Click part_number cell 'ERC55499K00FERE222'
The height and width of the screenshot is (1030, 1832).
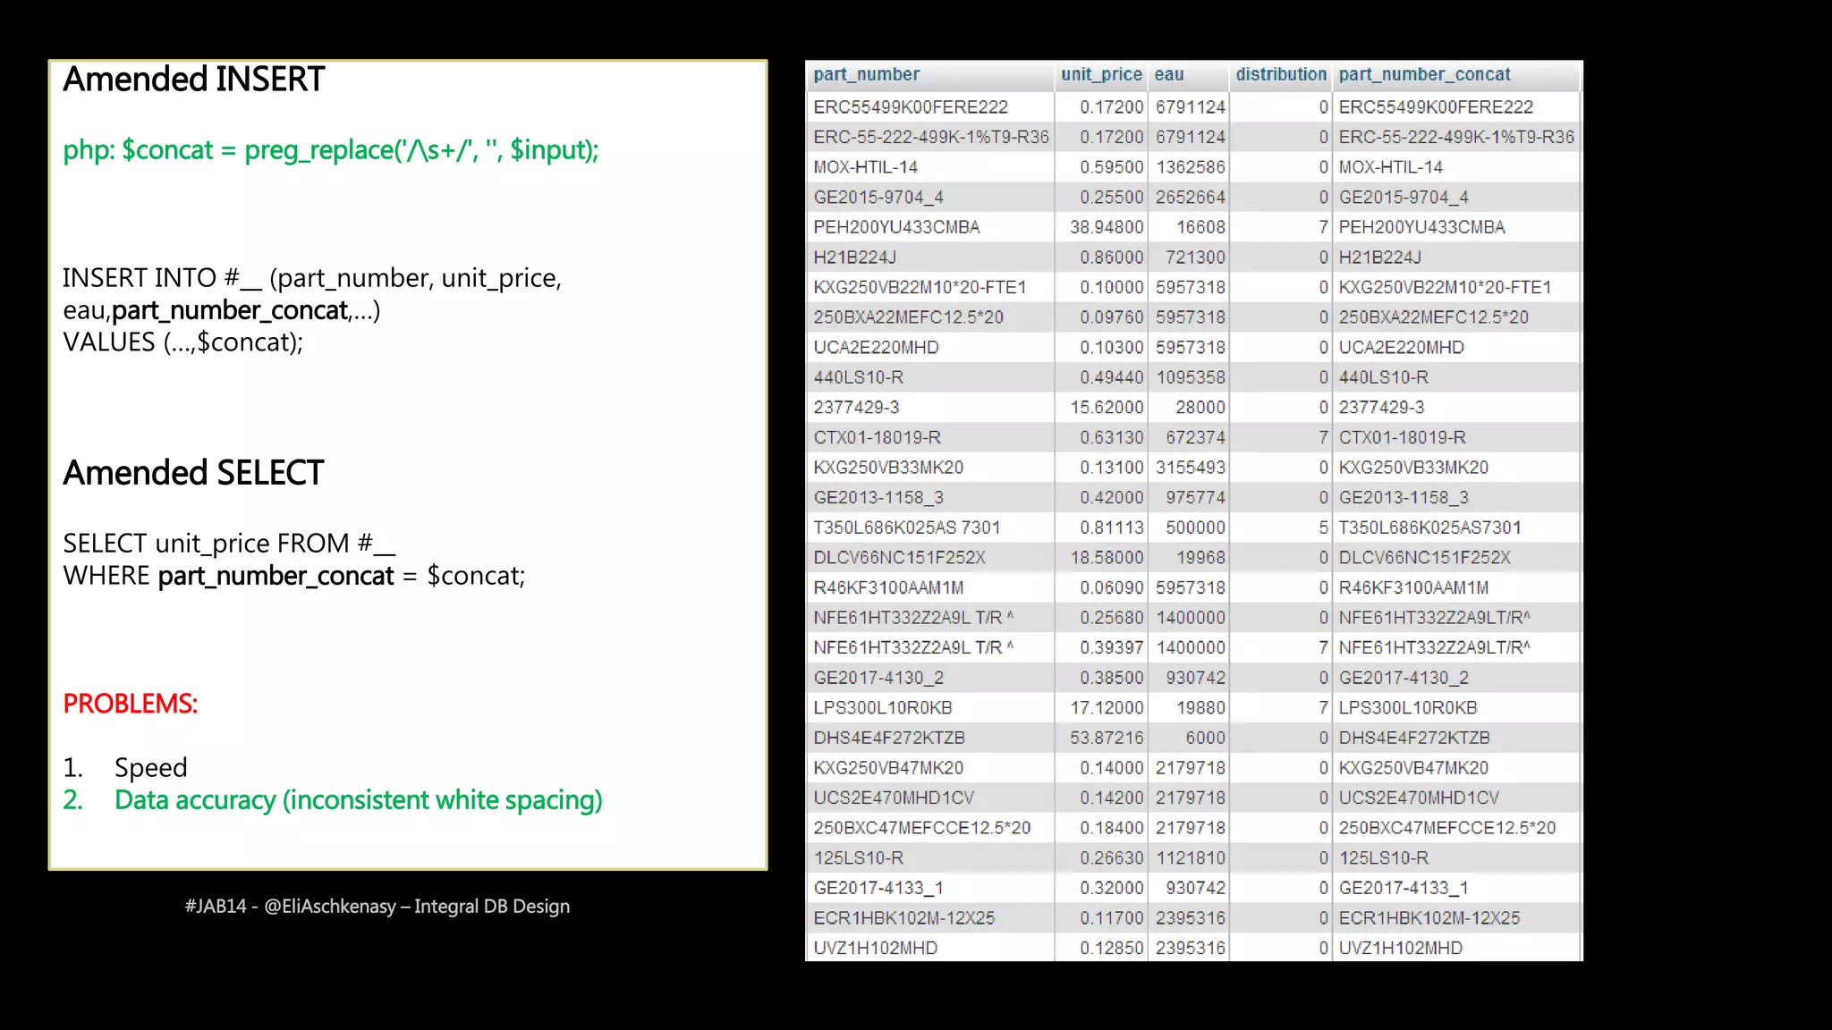pyautogui.click(x=911, y=107)
